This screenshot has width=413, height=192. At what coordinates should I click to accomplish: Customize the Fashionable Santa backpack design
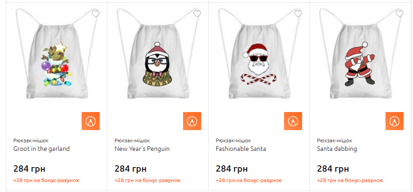(x=293, y=121)
